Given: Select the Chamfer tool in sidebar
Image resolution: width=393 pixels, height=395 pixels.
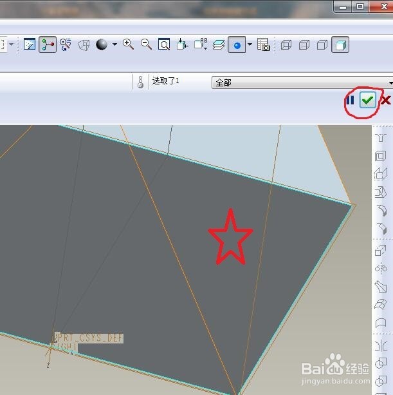Looking at the screenshot, I should click(x=381, y=228).
